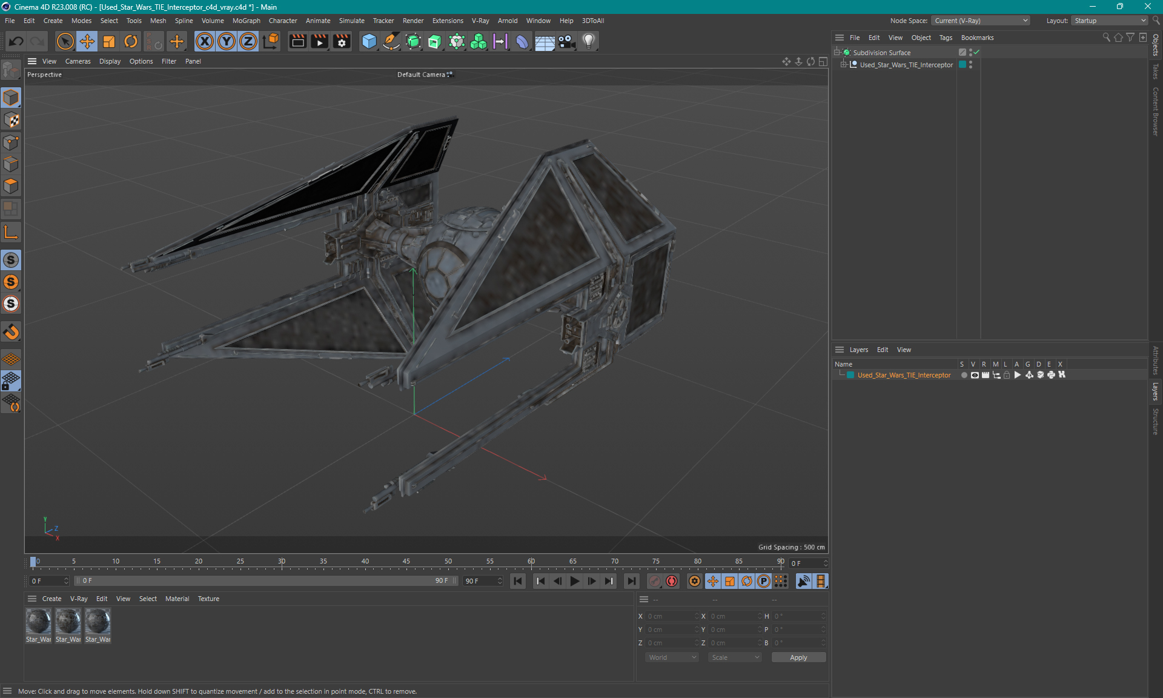This screenshot has width=1163, height=698.
Task: Toggle layer solo dot for Used_Star_Wars_TIE_Interceptor
Action: pyautogui.click(x=964, y=375)
